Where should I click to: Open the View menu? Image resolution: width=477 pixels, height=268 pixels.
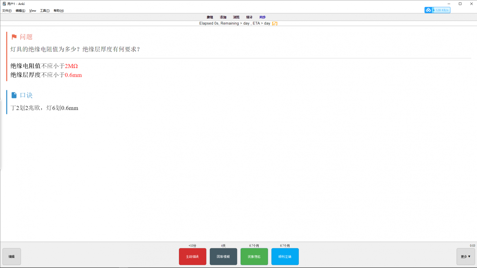tap(33, 11)
